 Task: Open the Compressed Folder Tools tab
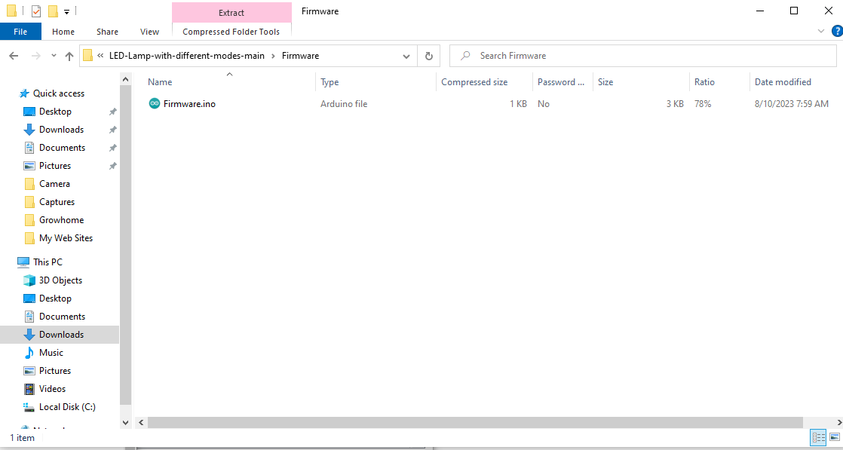pyautogui.click(x=231, y=32)
